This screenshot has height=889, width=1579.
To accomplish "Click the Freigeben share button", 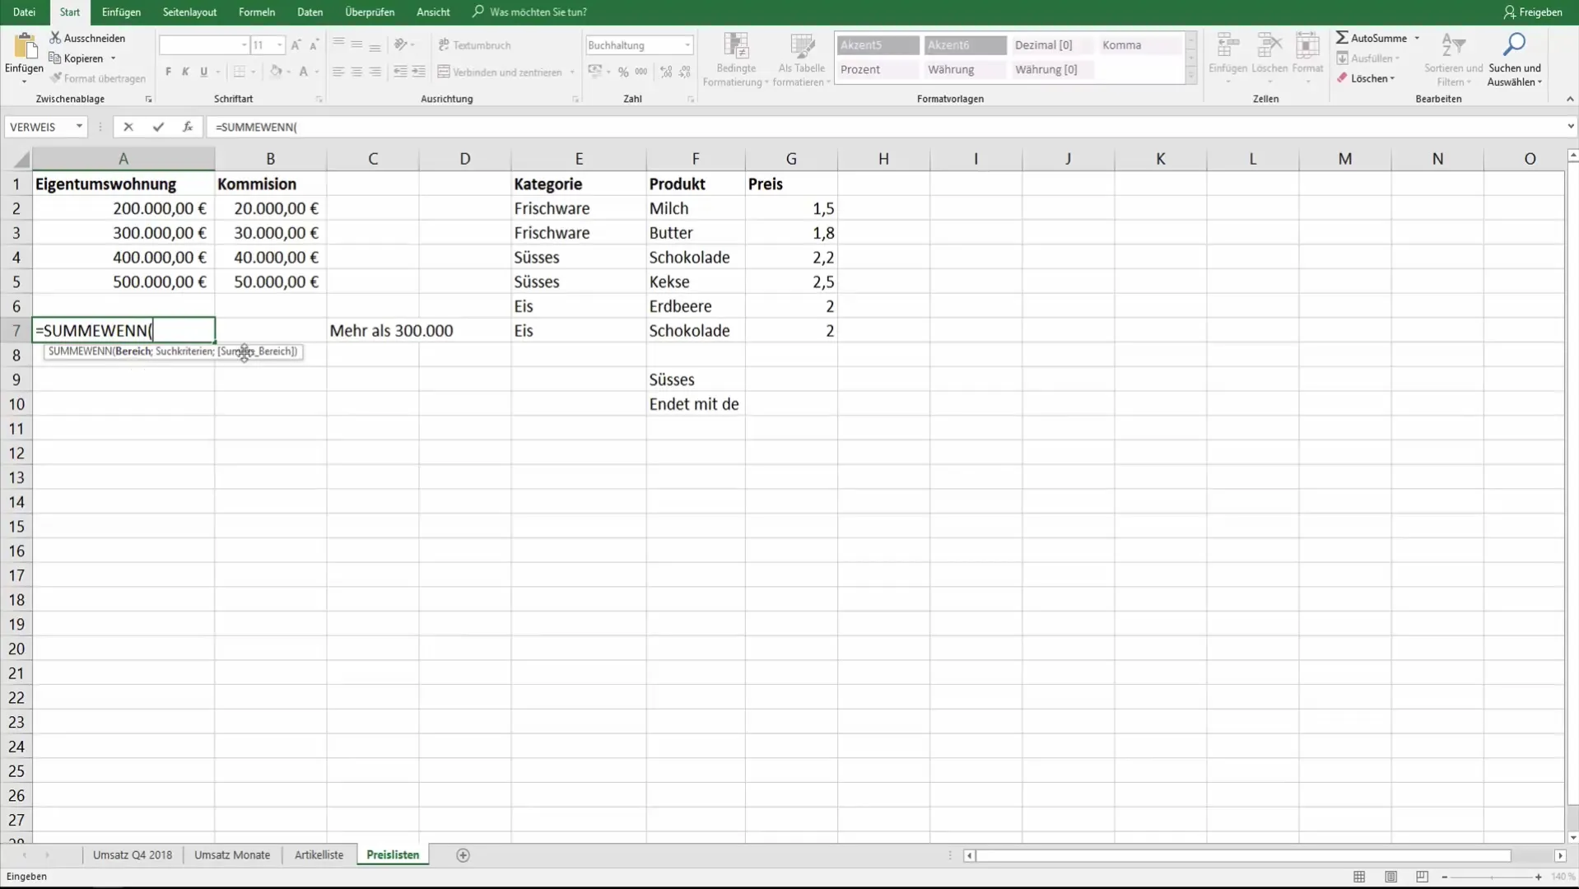I will coord(1532,12).
